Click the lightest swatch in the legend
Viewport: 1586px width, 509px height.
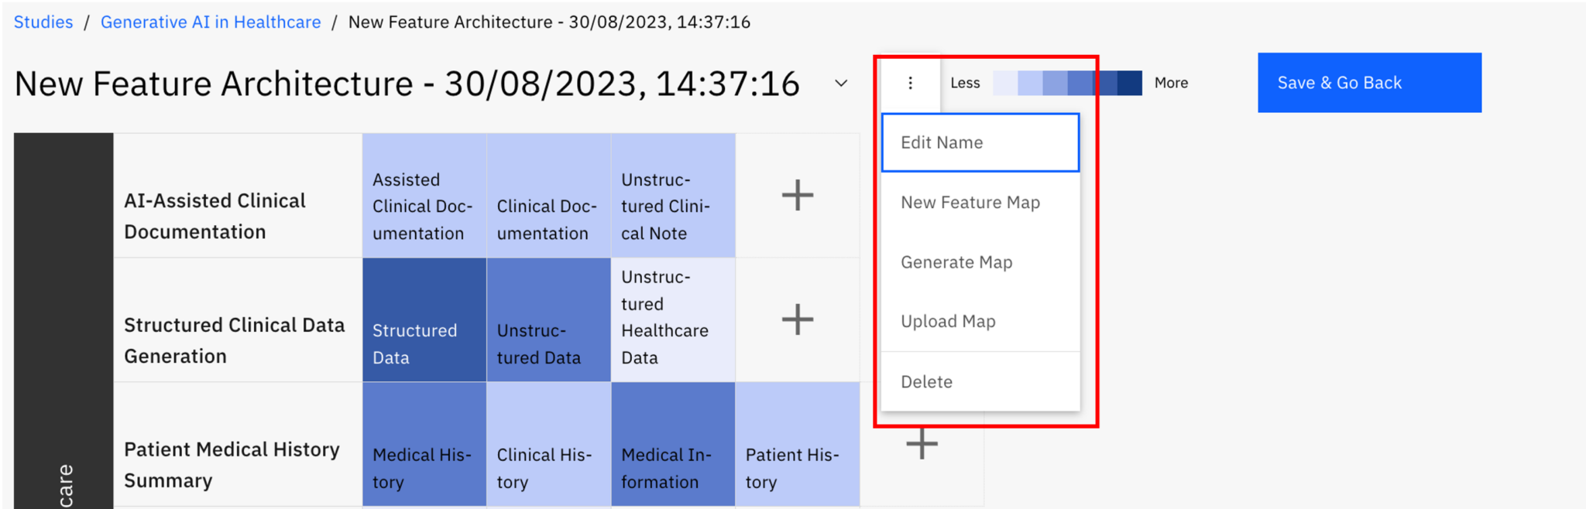tap(1005, 83)
